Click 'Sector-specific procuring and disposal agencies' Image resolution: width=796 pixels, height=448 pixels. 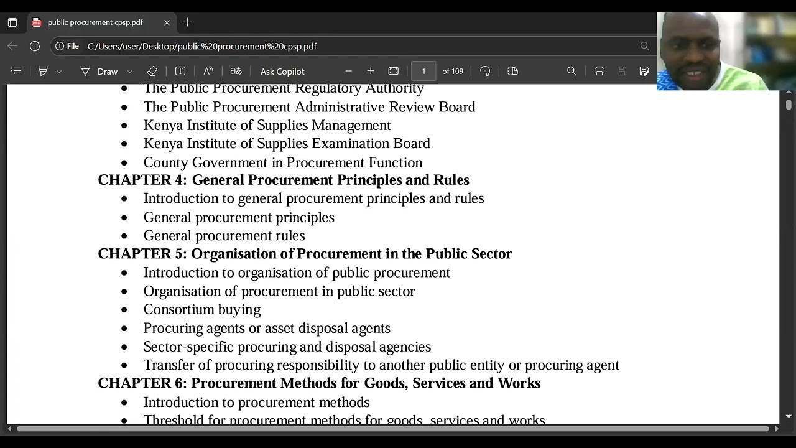pos(287,347)
